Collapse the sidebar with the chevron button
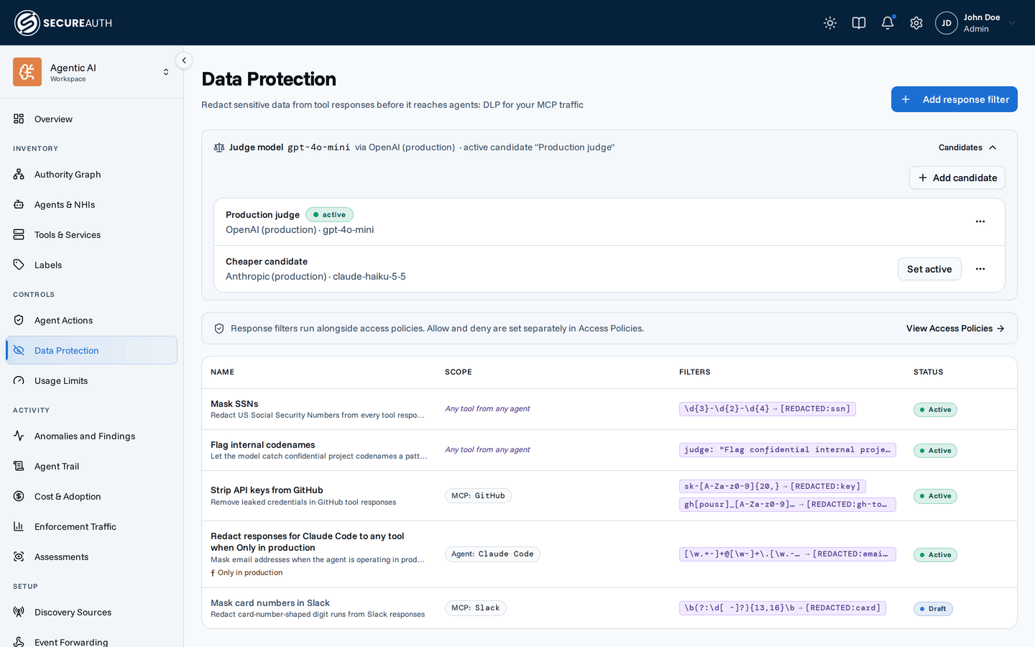Viewport: 1035px width, 647px height. (x=184, y=61)
